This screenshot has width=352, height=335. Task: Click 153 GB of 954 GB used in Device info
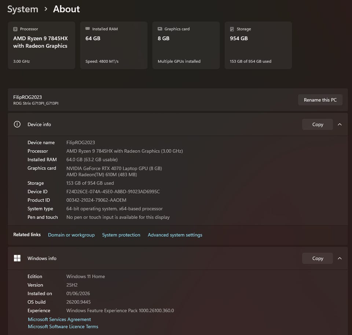(90, 183)
